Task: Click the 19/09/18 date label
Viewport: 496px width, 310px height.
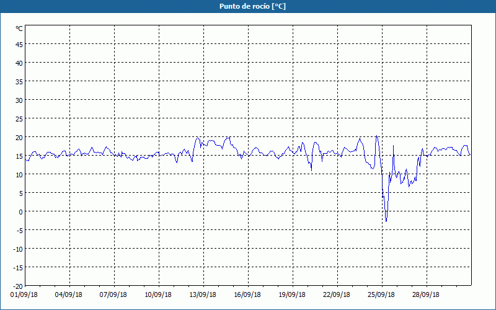Action: click(x=292, y=295)
